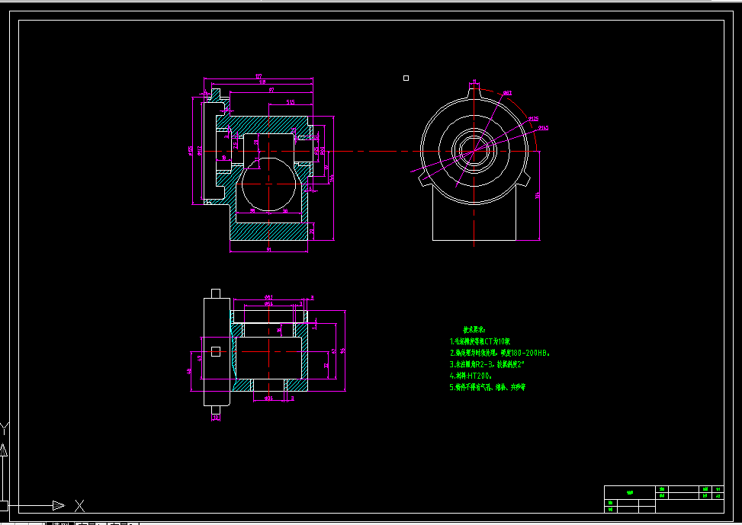Viewport: 742px width, 525px height.
Task: Select the '技术要求' notes heading
Action: tap(474, 330)
